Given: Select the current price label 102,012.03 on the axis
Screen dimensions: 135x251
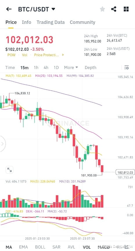Looking at the screenshot, I should click(125, 172).
